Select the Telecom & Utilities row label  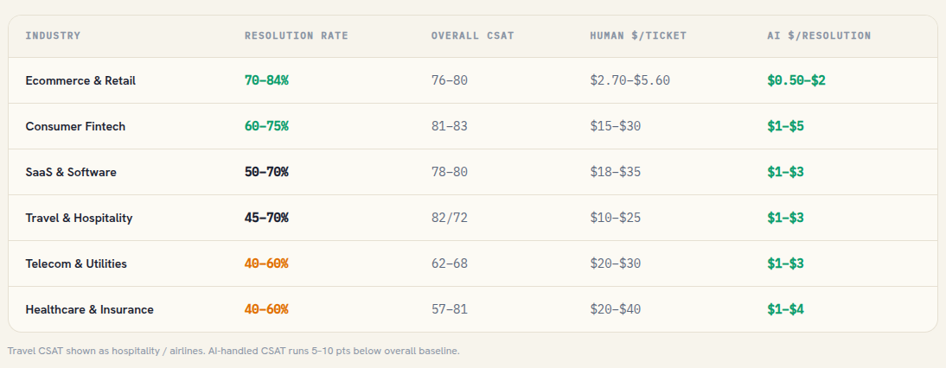click(76, 263)
